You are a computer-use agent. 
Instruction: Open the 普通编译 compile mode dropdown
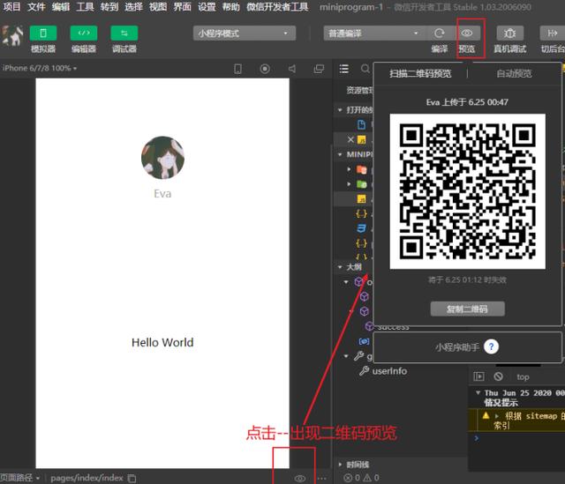[374, 34]
